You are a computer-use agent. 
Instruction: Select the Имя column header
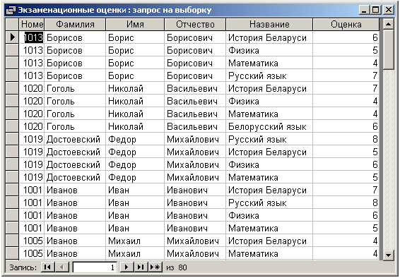(135, 25)
